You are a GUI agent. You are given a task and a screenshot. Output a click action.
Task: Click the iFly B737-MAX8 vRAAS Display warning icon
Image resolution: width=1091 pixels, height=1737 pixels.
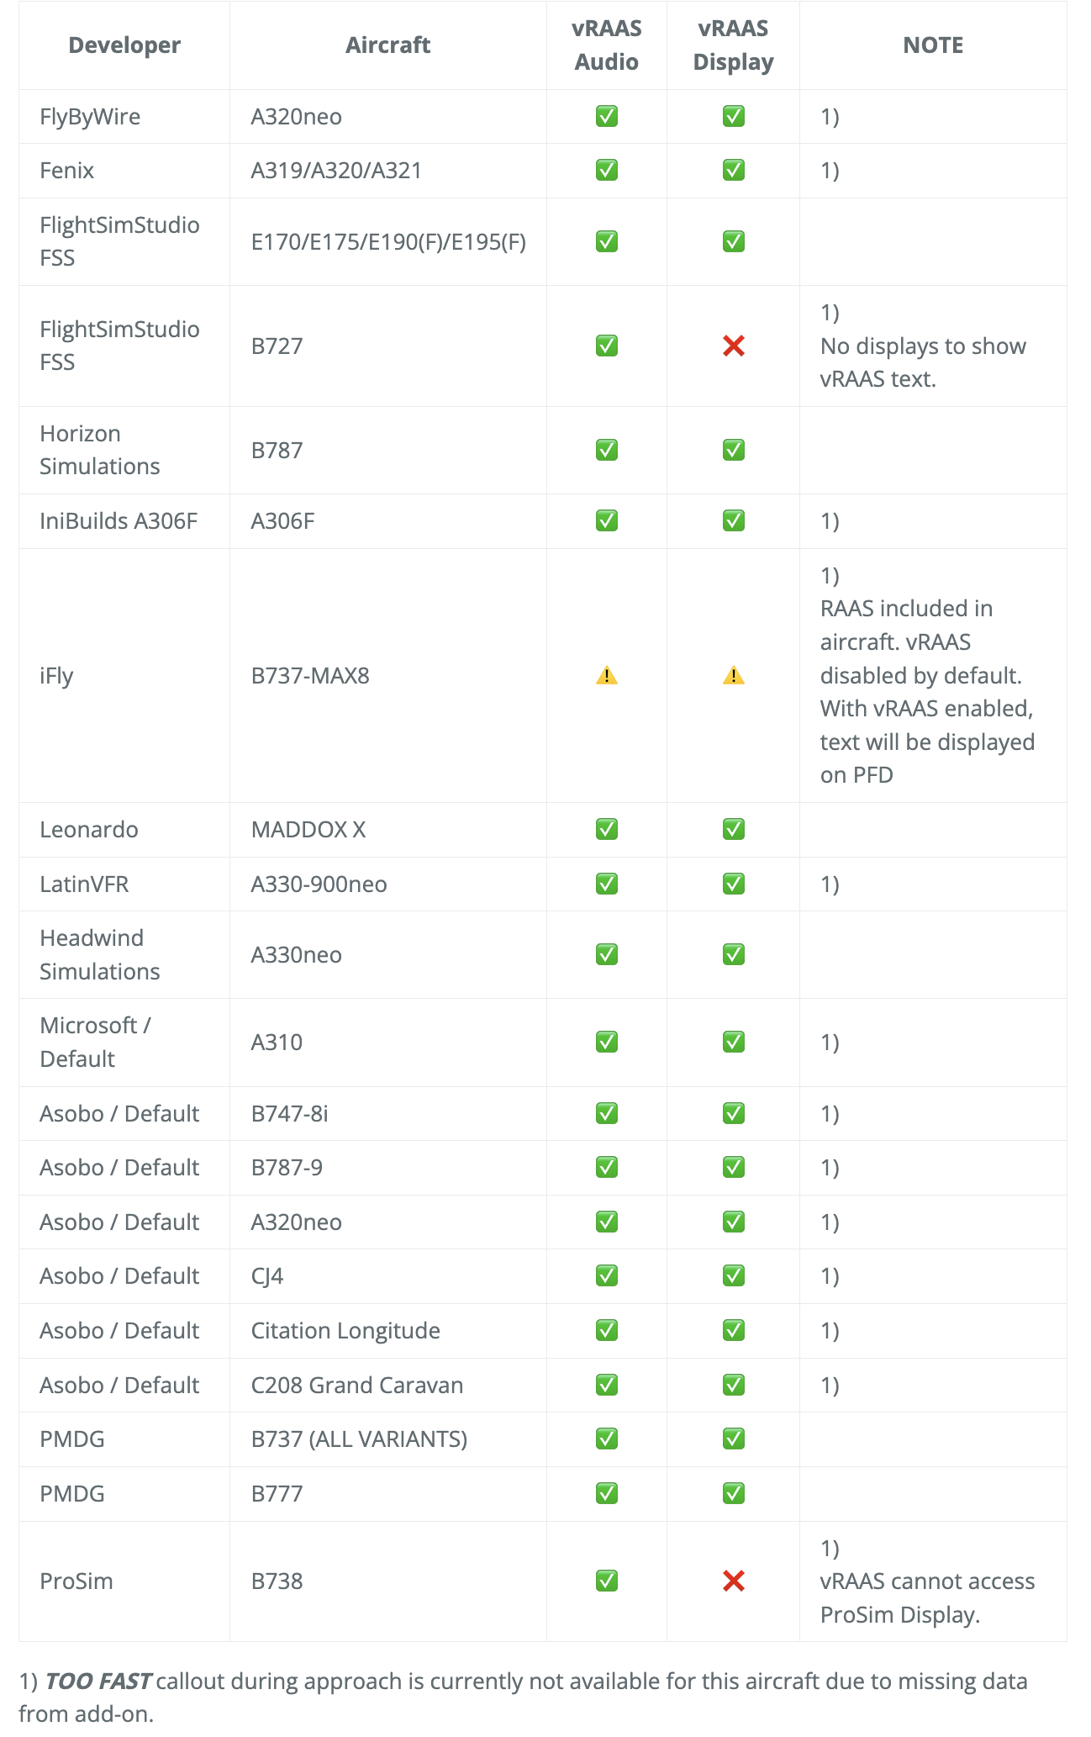pos(733,675)
